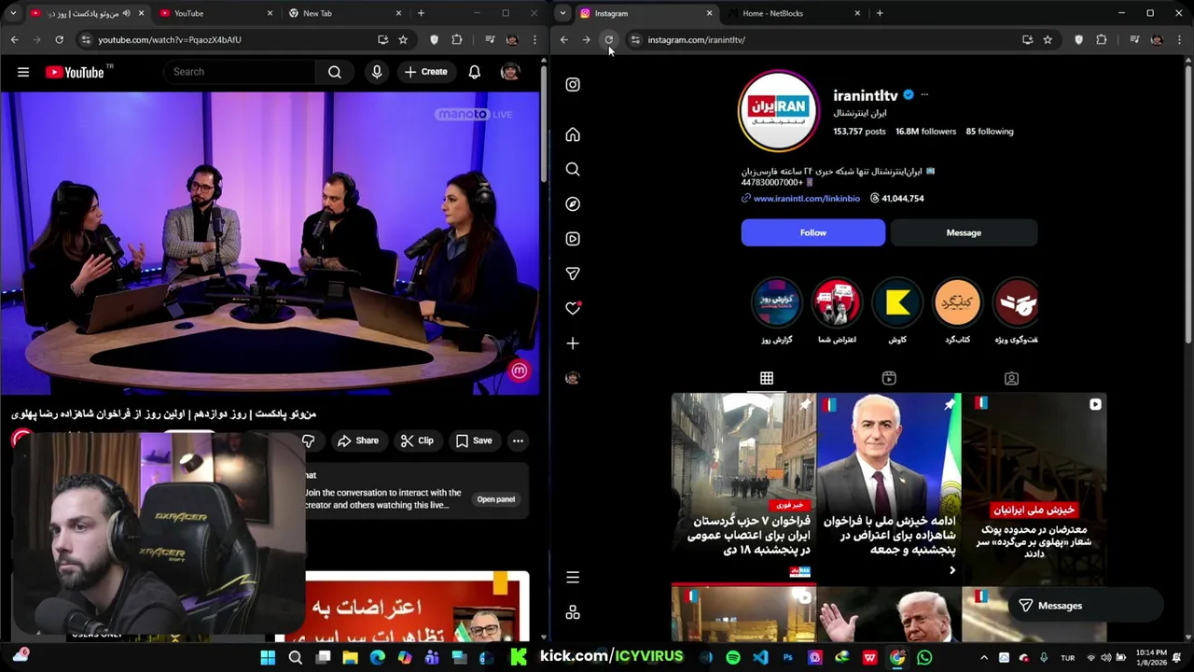Go back in the Instagram browser window

tap(564, 39)
